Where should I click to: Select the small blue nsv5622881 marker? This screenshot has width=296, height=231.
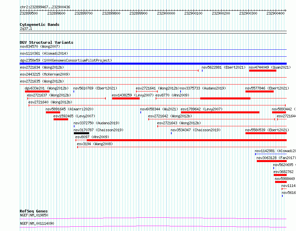click(202, 71)
